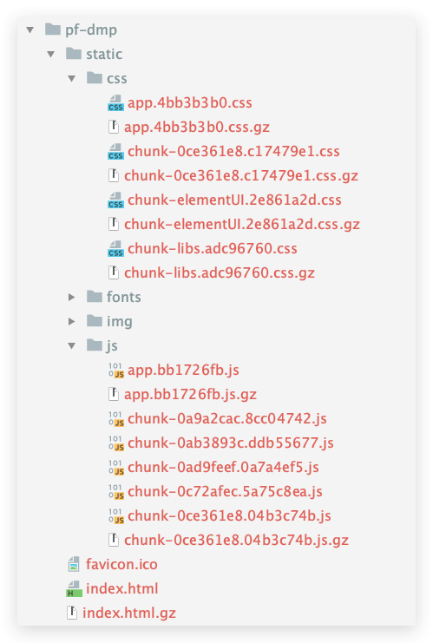Collapse the static folder arrow
The width and height of the screenshot is (433, 643).
point(51,54)
